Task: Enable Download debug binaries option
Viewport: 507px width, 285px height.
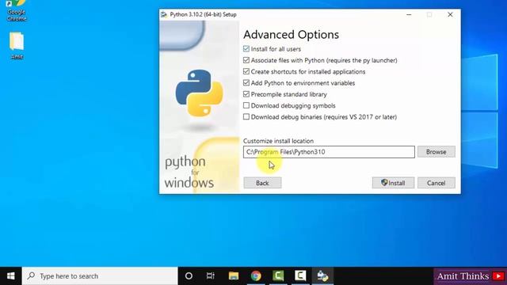Action: pos(246,116)
